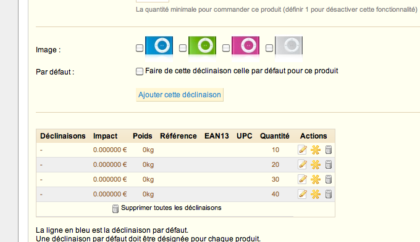Click quantity value 40 in the table
The width and height of the screenshot is (420, 242).
click(x=275, y=194)
